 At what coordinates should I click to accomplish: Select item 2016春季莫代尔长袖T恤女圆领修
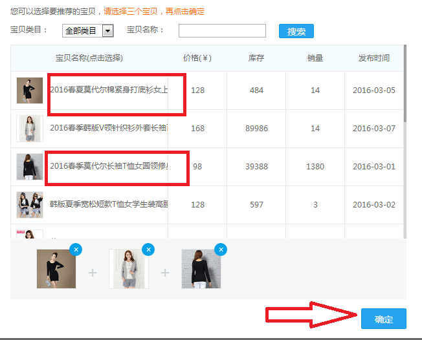coord(109,166)
